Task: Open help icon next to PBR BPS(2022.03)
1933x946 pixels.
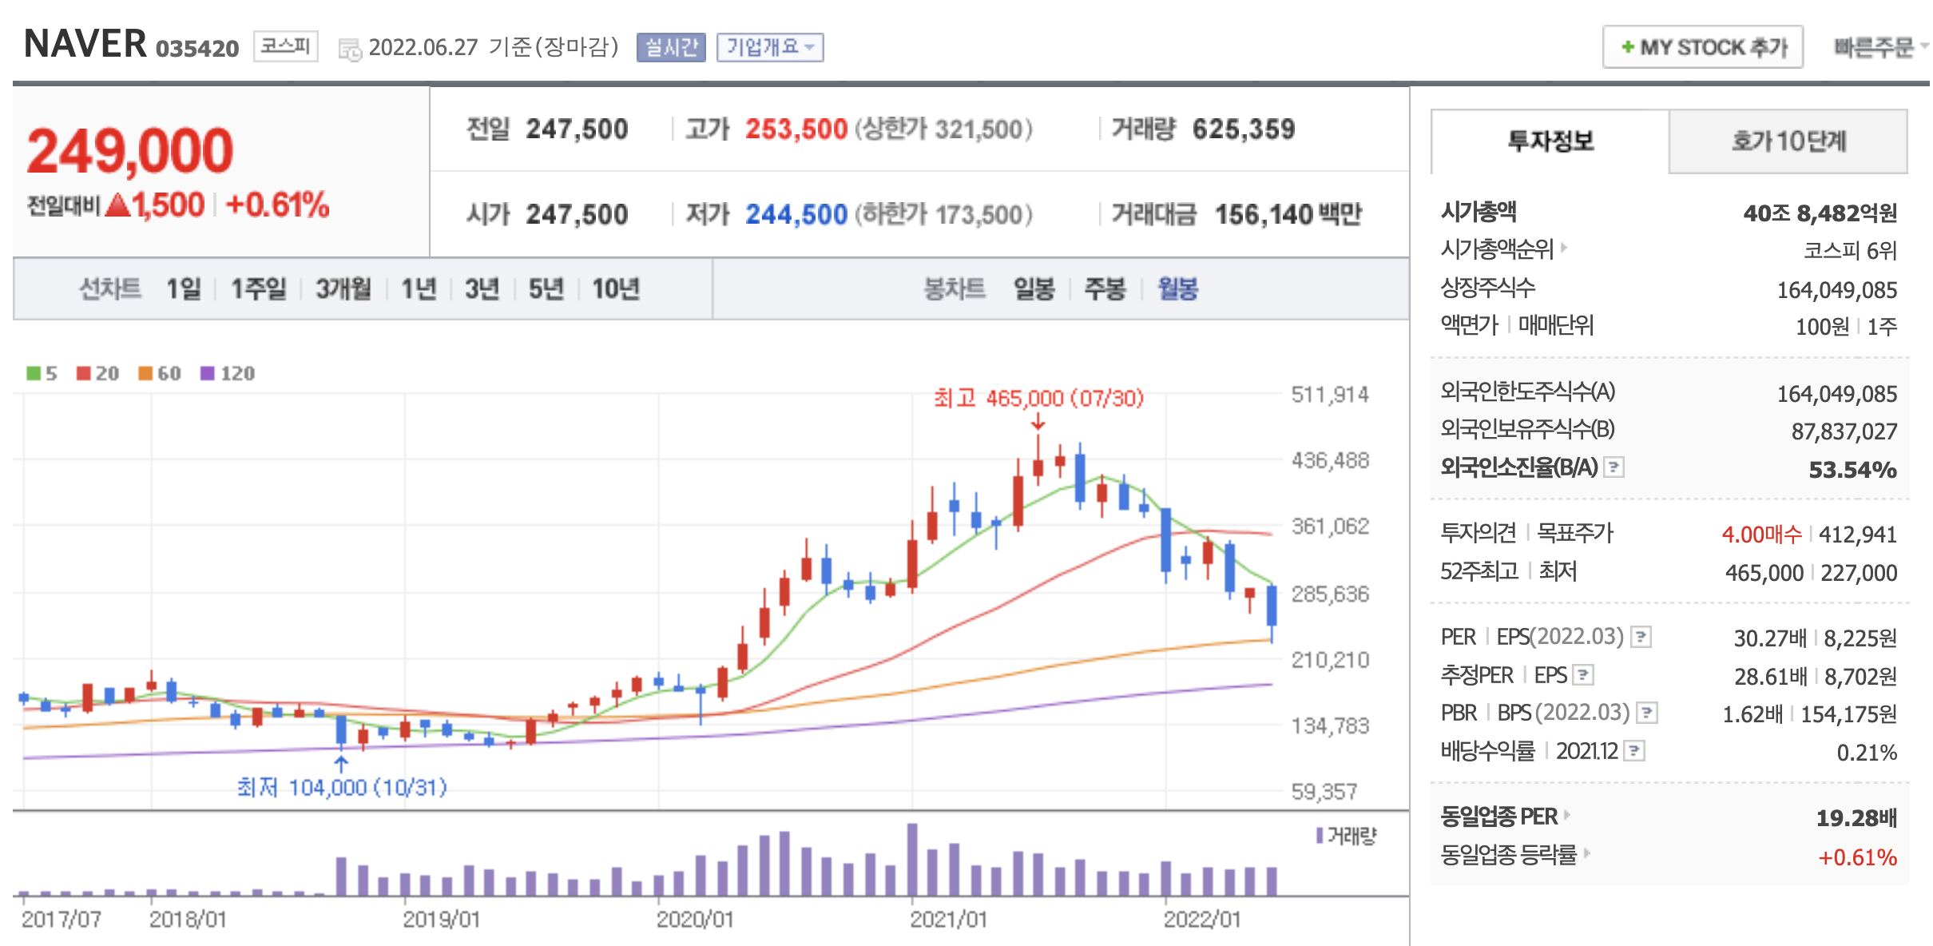Action: point(1647,713)
